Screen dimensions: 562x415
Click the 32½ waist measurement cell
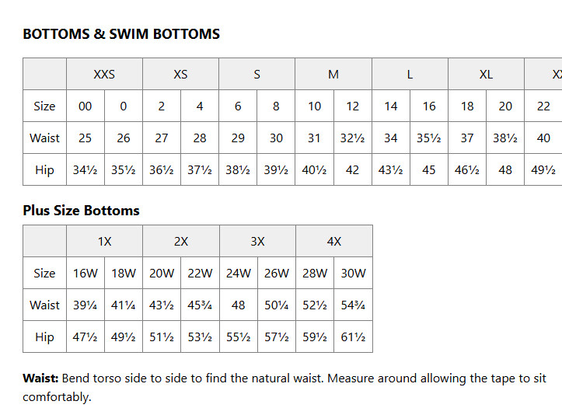(352, 138)
